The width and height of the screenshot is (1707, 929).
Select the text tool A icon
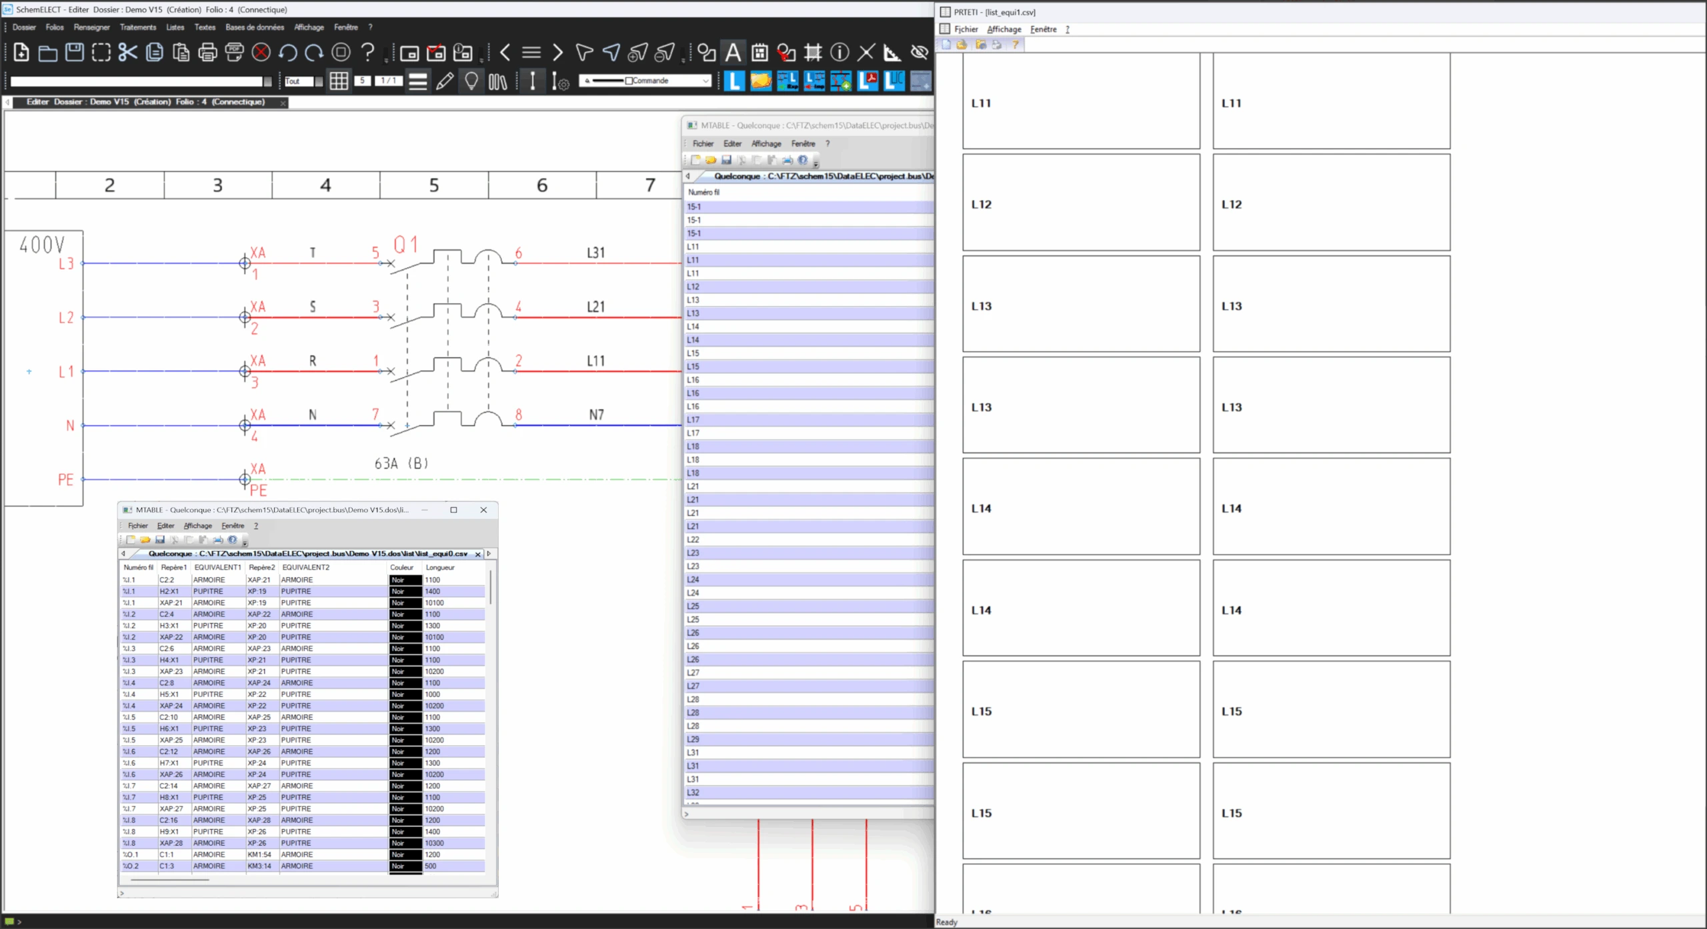pos(733,52)
